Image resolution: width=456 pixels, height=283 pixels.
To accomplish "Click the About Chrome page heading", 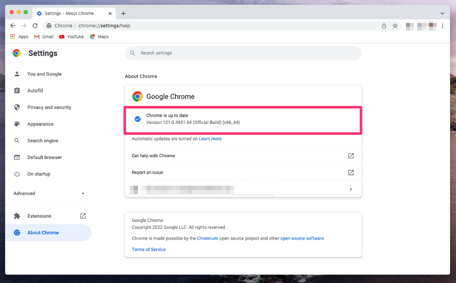I will pos(141,77).
